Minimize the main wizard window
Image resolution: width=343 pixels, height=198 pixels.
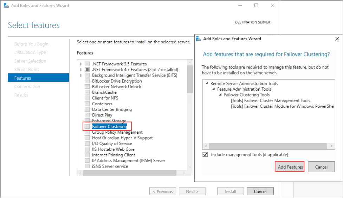(240, 6)
